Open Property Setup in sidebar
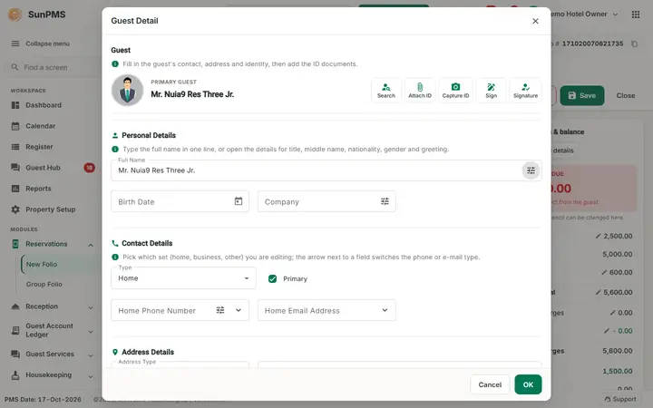 tap(51, 209)
